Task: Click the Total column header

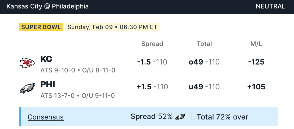Action: 204,44
